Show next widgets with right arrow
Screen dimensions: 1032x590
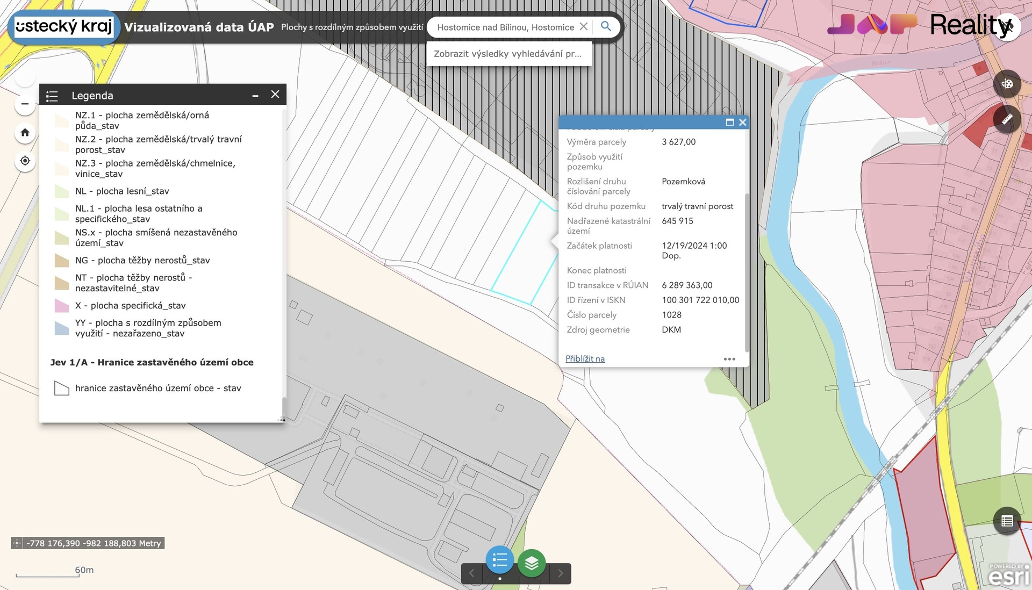click(x=561, y=573)
